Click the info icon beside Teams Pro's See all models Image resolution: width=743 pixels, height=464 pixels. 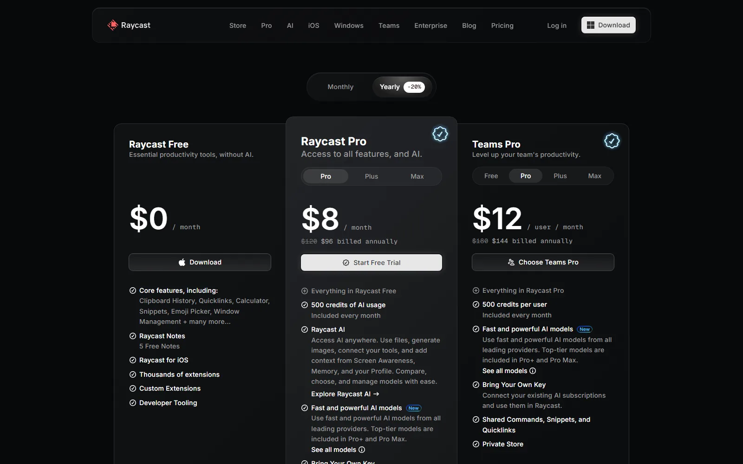533,371
